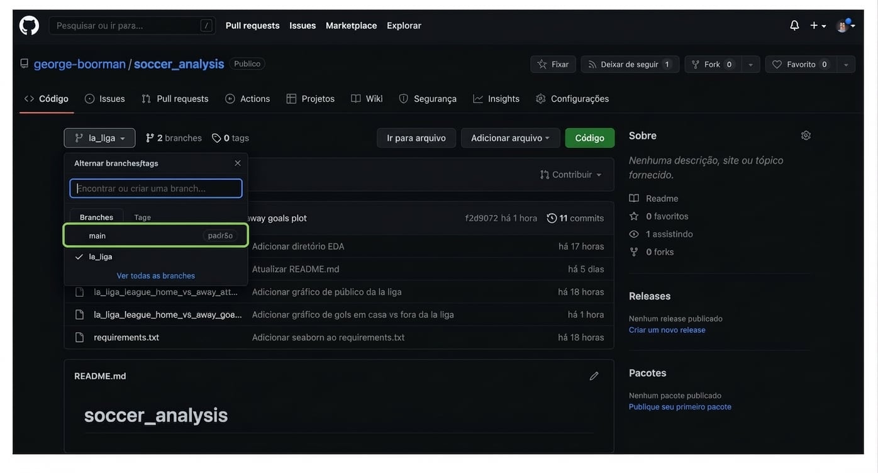This screenshot has width=878, height=473.
Task: Open george-boorman owner link
Action: pos(79,64)
